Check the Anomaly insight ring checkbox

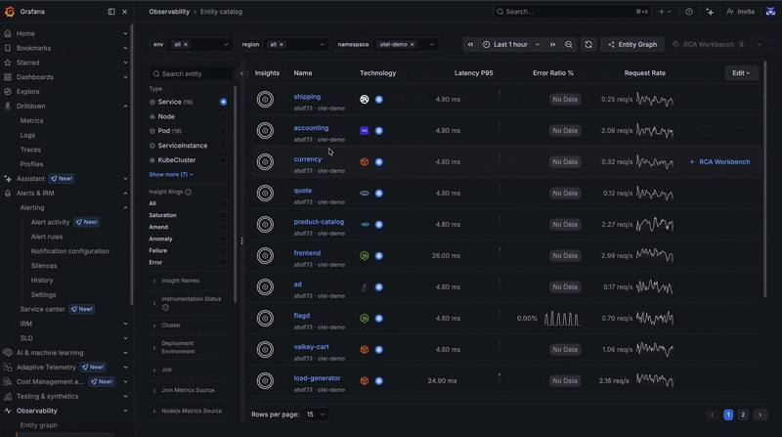pyautogui.click(x=224, y=239)
